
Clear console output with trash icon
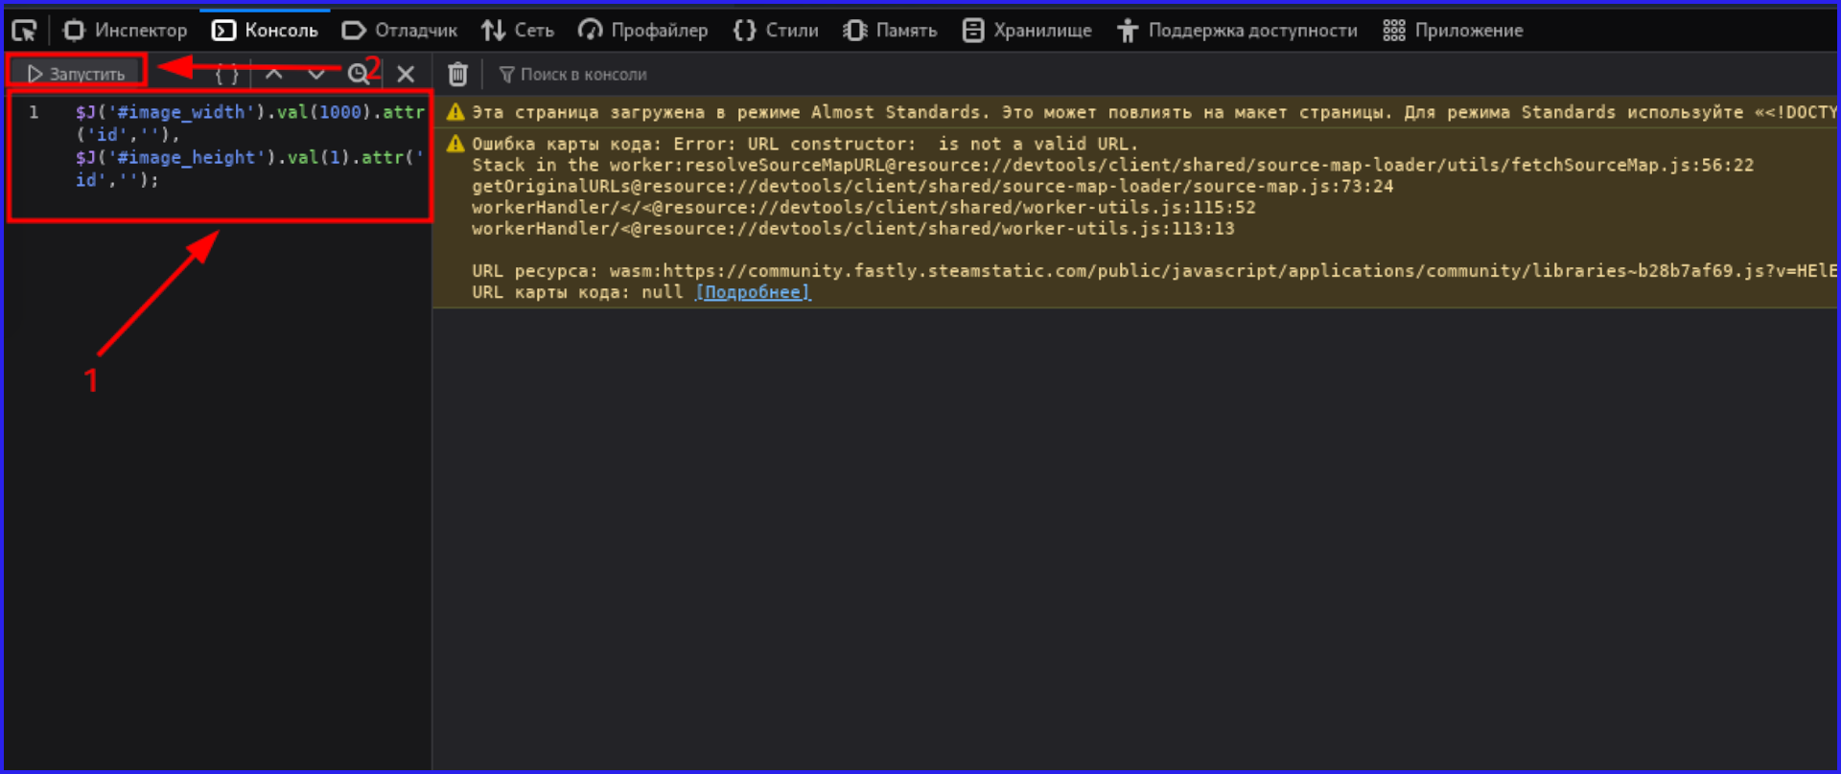coord(458,74)
